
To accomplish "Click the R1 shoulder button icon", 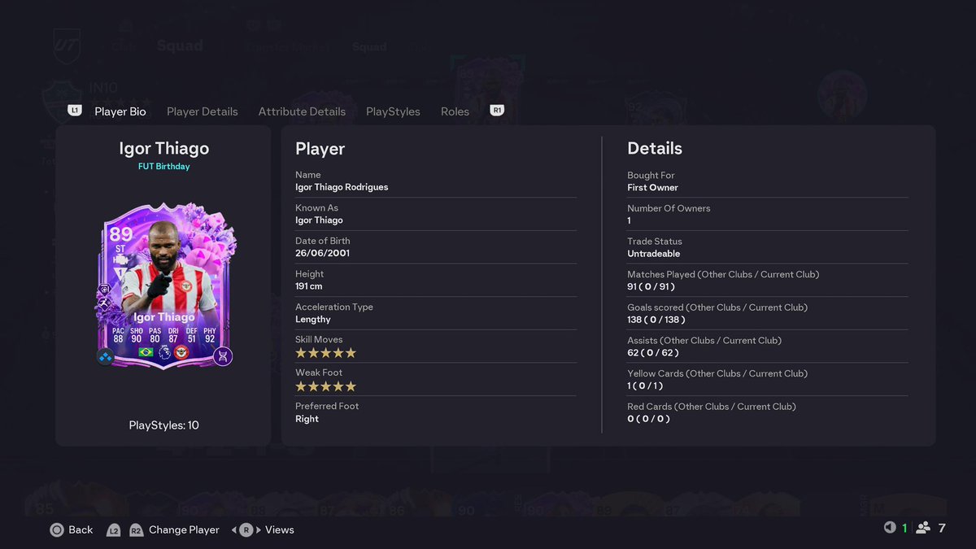I will (497, 110).
